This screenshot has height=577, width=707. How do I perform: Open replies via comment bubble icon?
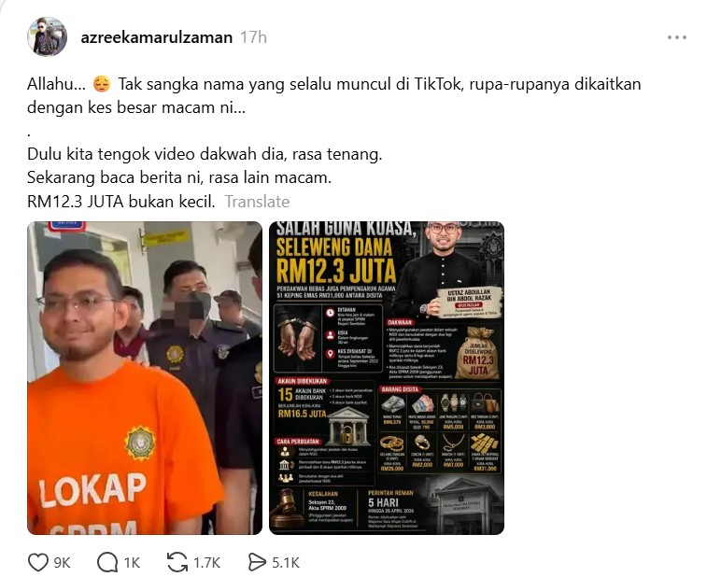point(107,563)
